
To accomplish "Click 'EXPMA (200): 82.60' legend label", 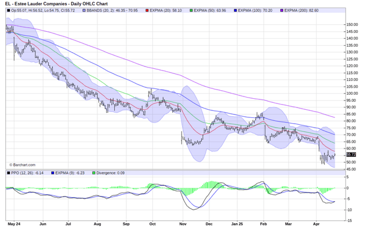I will tap(301, 10).
